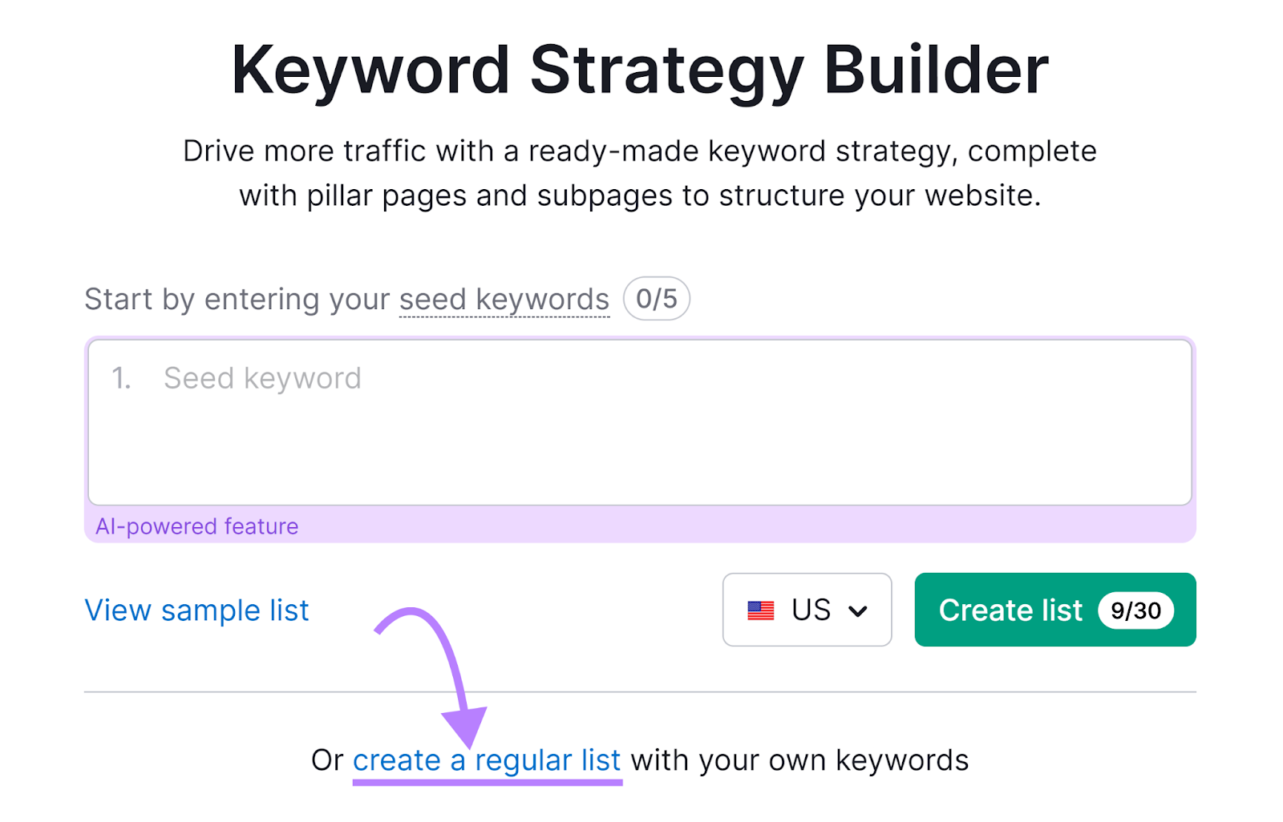Click the create a regular list link
This screenshot has width=1283, height=822.
(486, 760)
